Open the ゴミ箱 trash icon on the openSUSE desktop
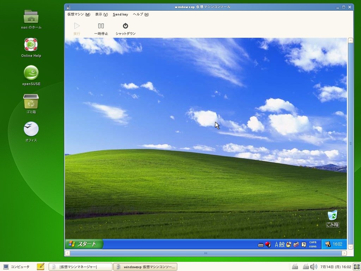This screenshot has height=271, width=361. pos(31,104)
